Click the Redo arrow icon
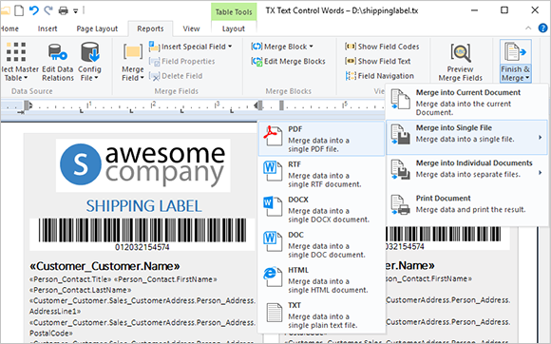The image size is (551, 344). 48,10
